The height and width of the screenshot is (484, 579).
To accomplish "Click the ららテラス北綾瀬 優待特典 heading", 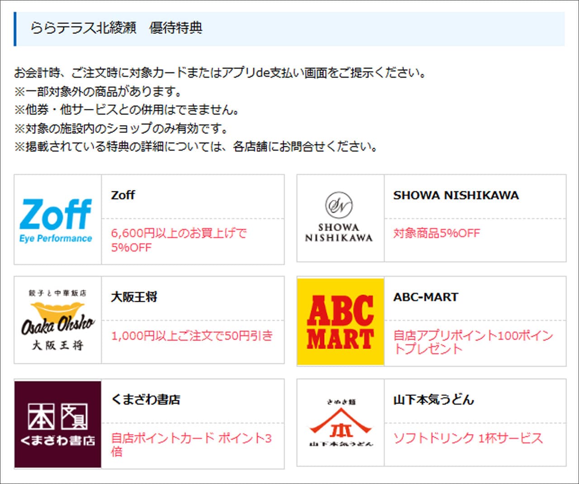I will 116,28.
